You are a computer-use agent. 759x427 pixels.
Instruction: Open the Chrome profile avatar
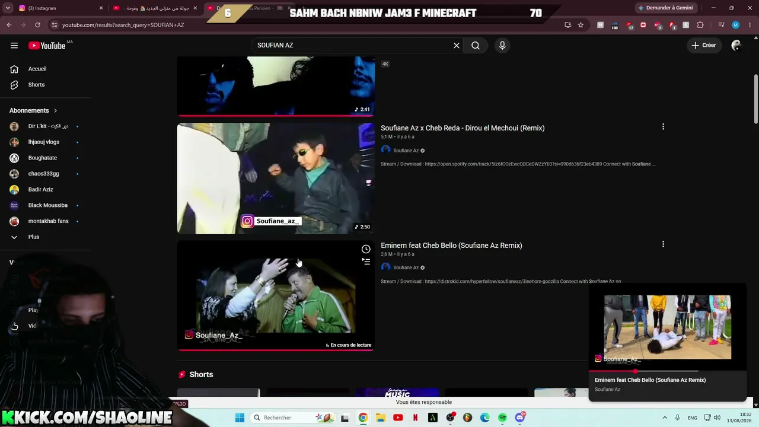736,25
